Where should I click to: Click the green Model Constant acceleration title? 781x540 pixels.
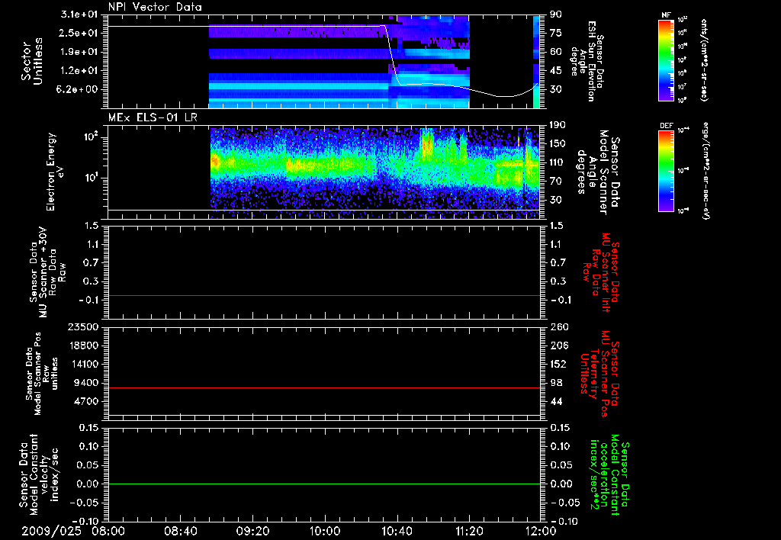point(609,475)
